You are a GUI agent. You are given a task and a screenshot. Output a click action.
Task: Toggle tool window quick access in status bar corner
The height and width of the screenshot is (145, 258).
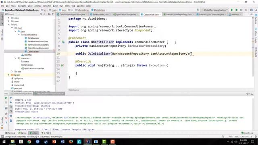pos(2,137)
